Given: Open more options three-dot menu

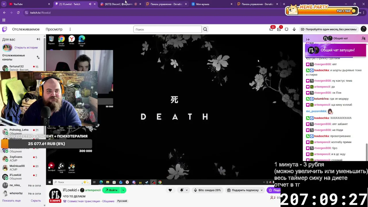Looking at the screenshot, I should pos(70,29).
